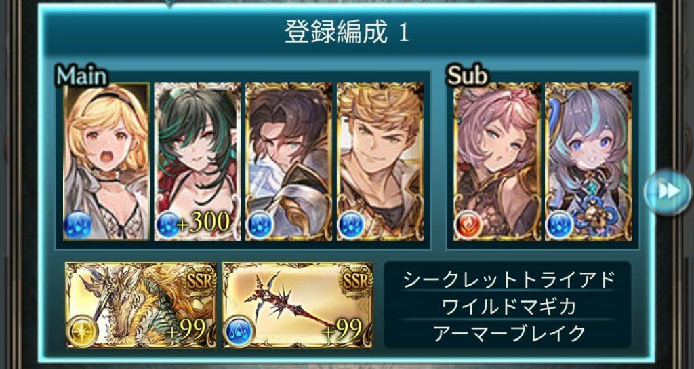Select the green-haired character with +300
This screenshot has width=694, height=369.
point(197,161)
